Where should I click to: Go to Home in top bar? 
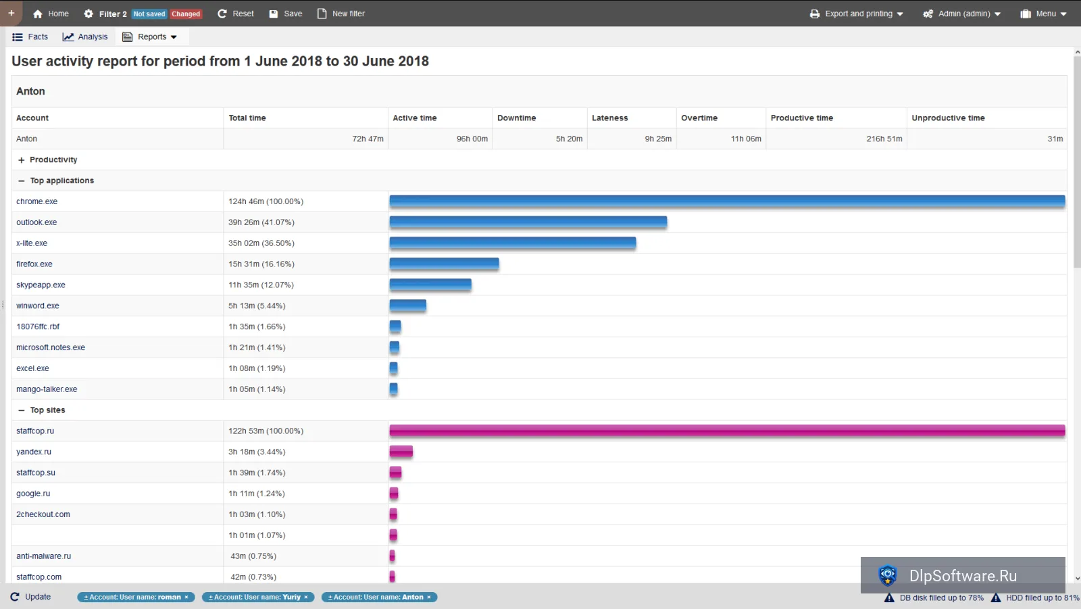51,14
